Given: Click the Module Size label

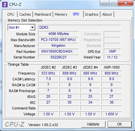Looking at the screenshot, I should [26, 34].
